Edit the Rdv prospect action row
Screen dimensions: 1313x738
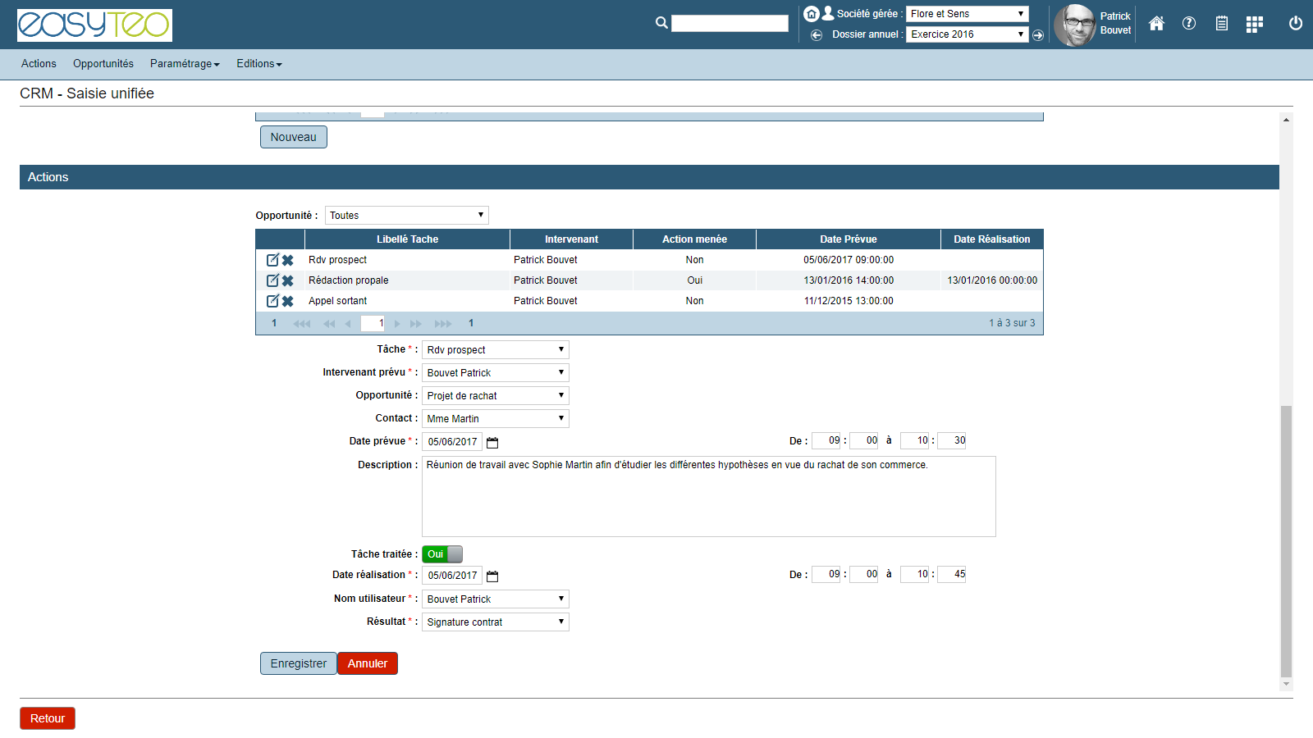click(272, 260)
